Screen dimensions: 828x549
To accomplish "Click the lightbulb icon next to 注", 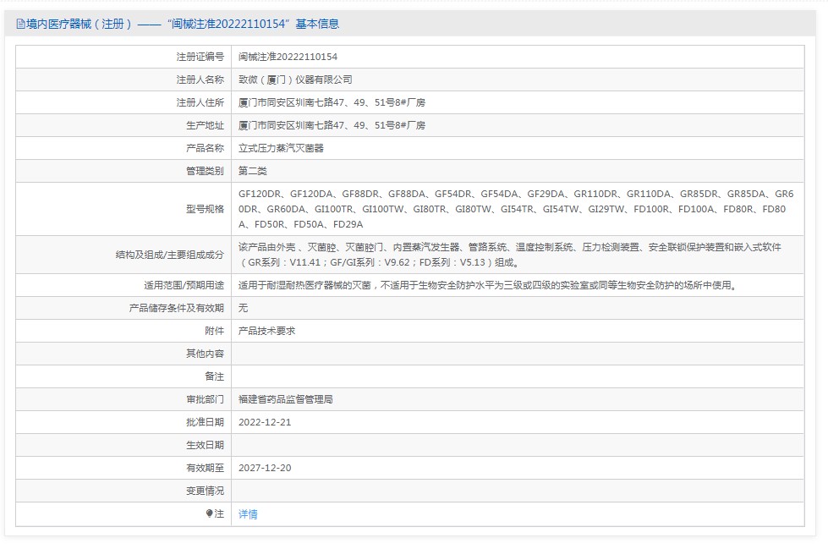I will (209, 513).
